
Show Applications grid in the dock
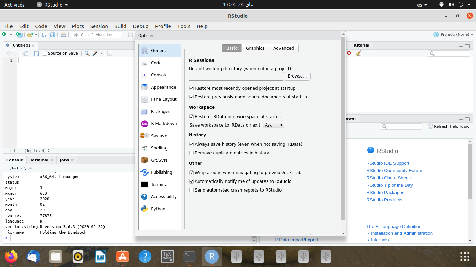pos(465,257)
